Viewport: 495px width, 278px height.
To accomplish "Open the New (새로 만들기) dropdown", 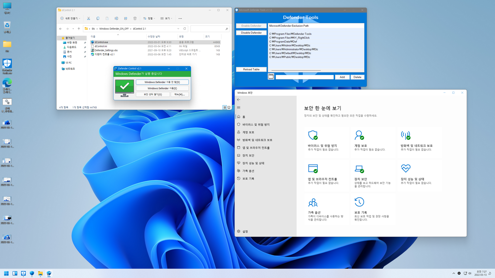I will coord(70,18).
